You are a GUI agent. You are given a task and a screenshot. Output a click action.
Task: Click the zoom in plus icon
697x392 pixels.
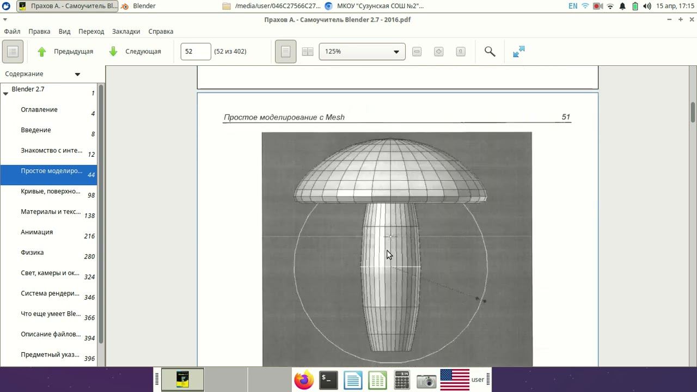[x=439, y=52]
